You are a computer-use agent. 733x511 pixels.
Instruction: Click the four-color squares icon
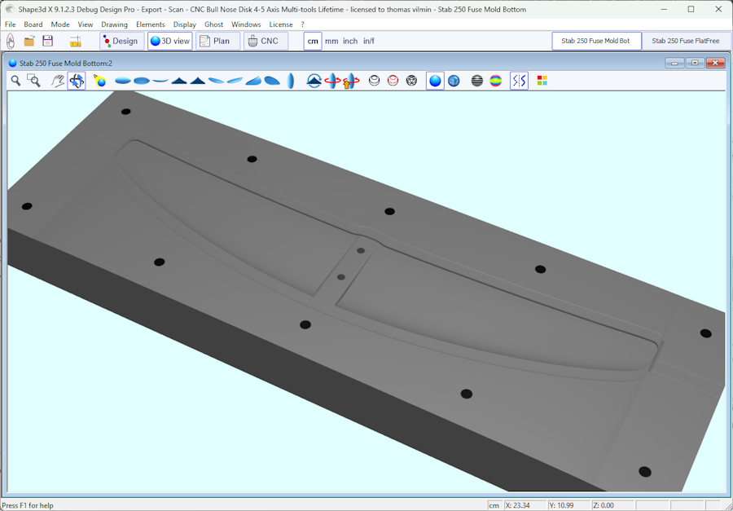[542, 81]
